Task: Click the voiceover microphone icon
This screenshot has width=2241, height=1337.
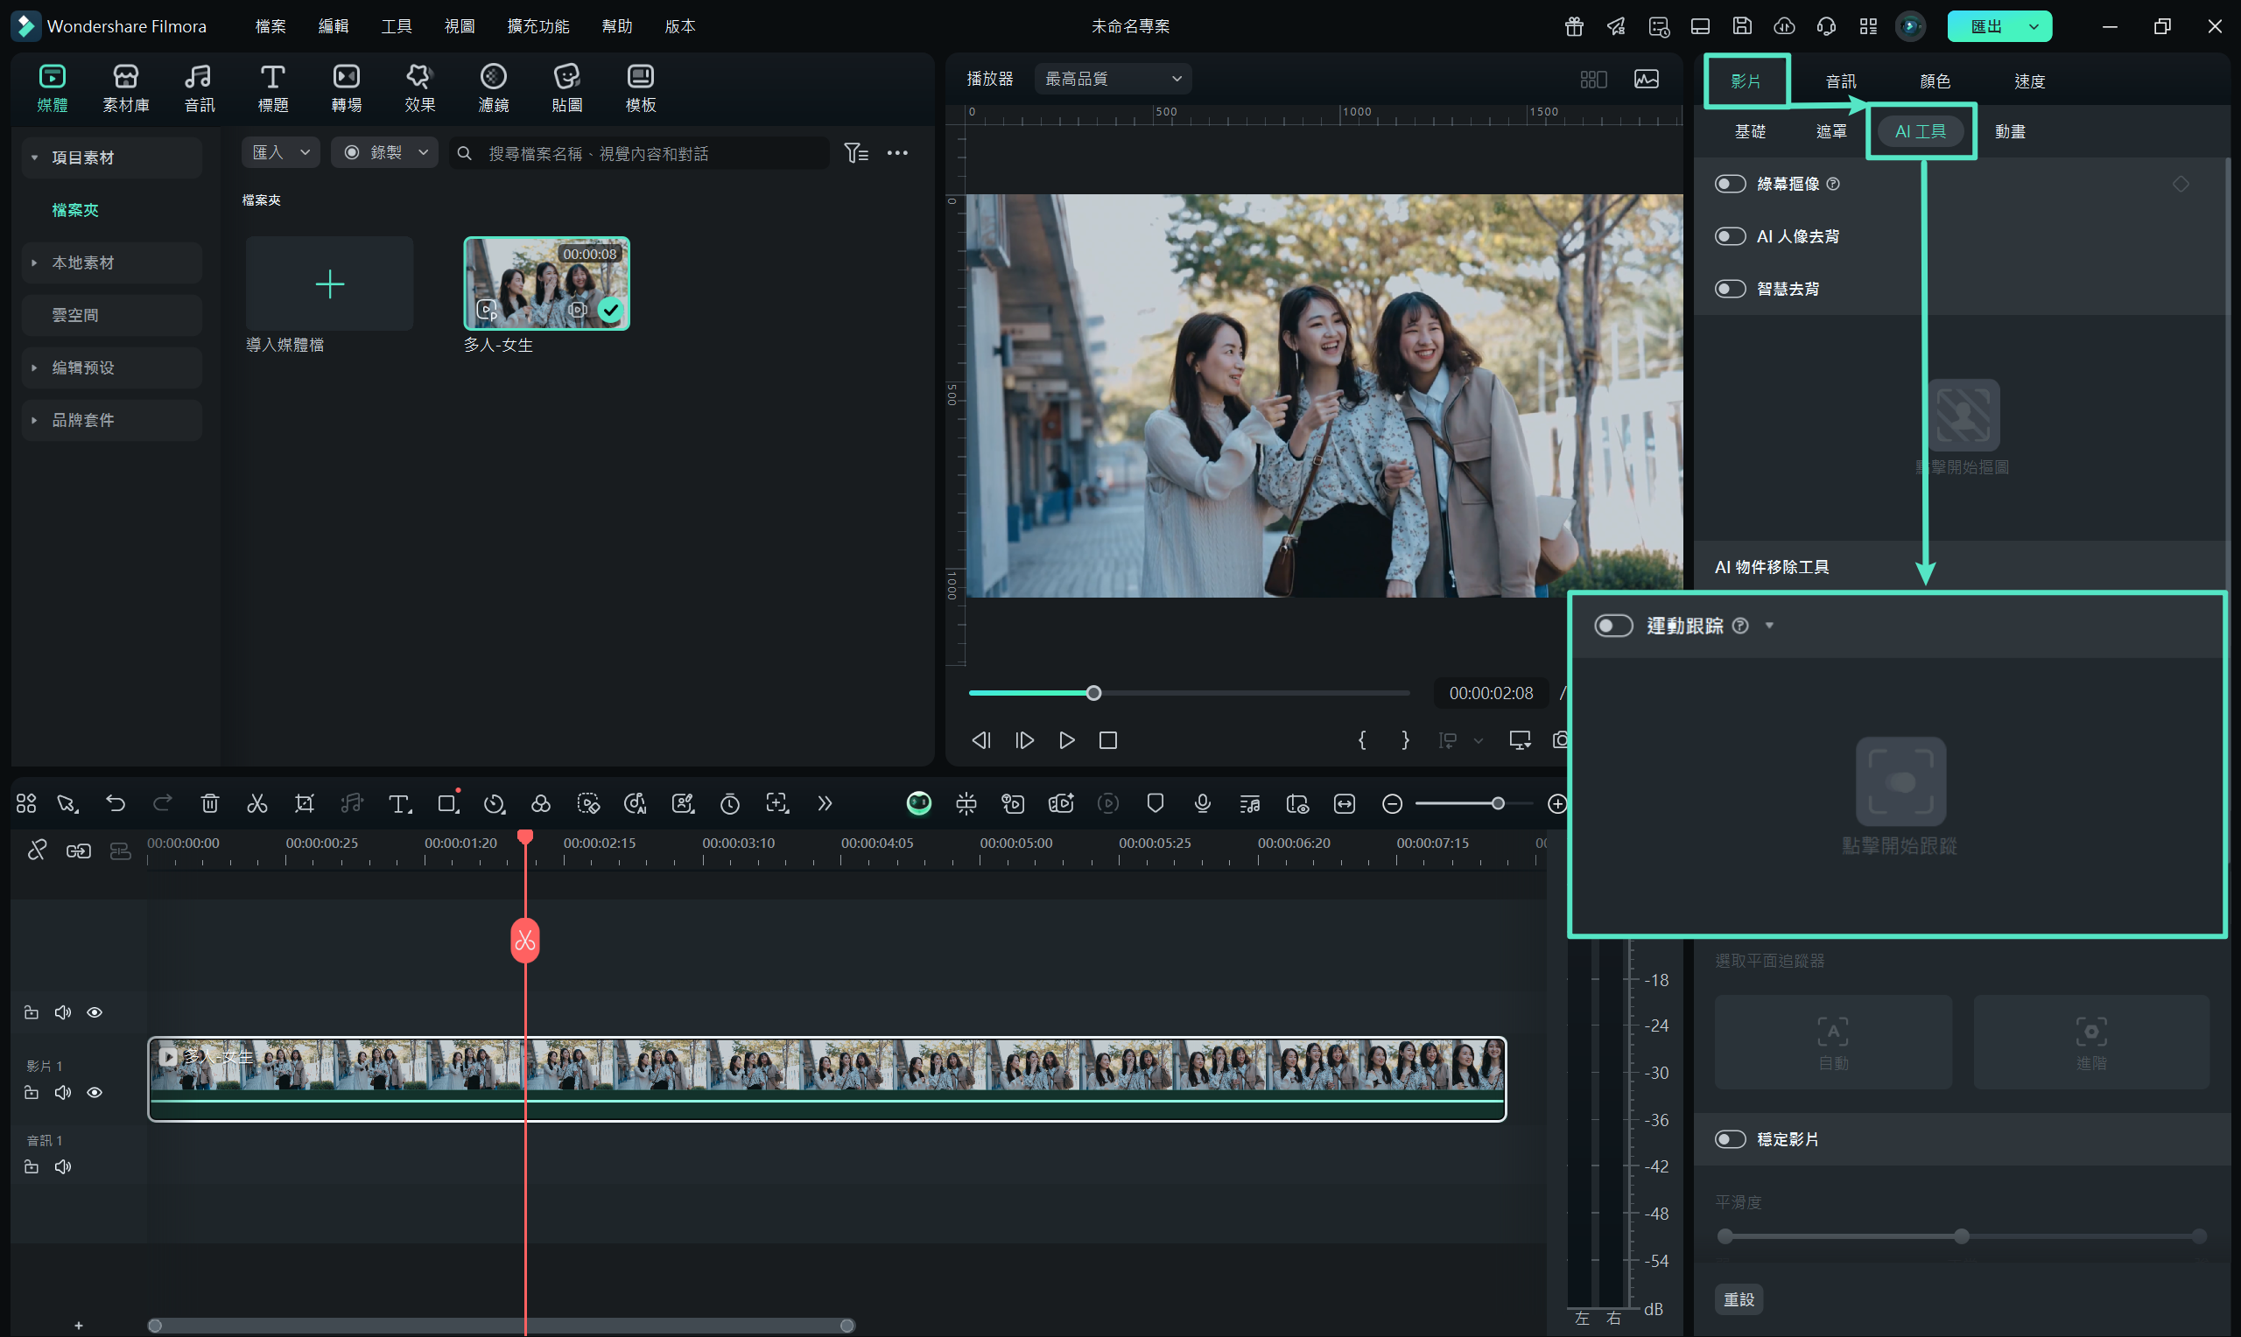Action: [1202, 802]
